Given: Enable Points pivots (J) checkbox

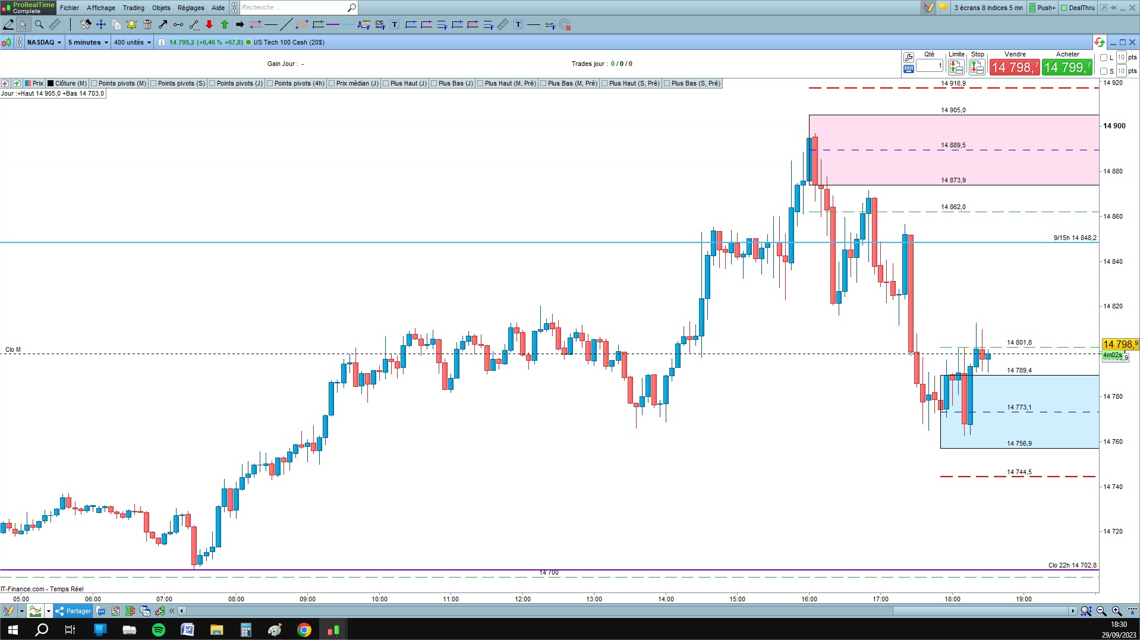Looking at the screenshot, I should tap(212, 83).
